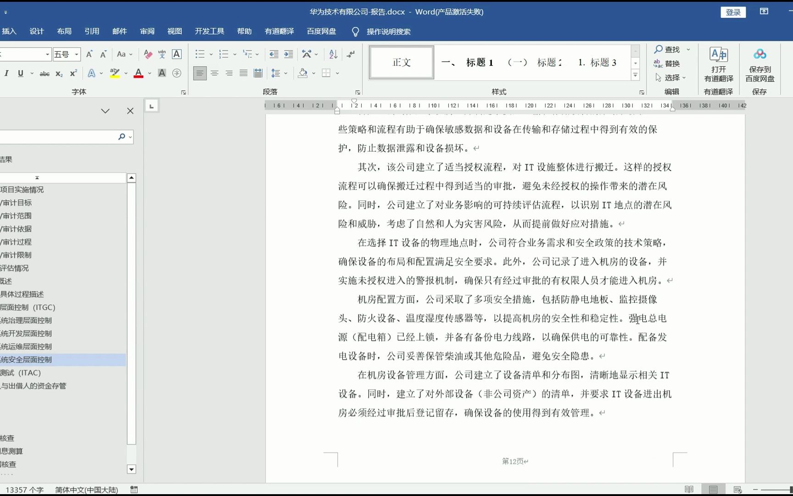Justify paragraph text

tap(244, 73)
